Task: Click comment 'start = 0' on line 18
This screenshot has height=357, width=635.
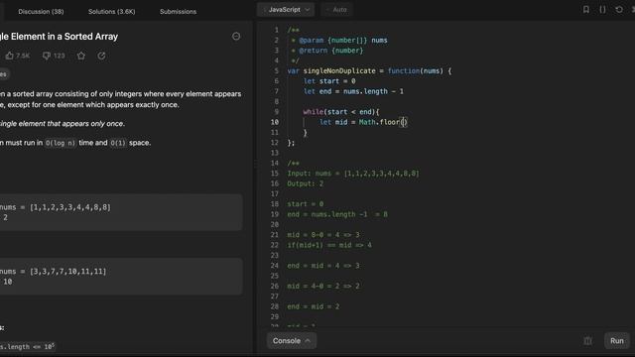Action: click(306, 204)
